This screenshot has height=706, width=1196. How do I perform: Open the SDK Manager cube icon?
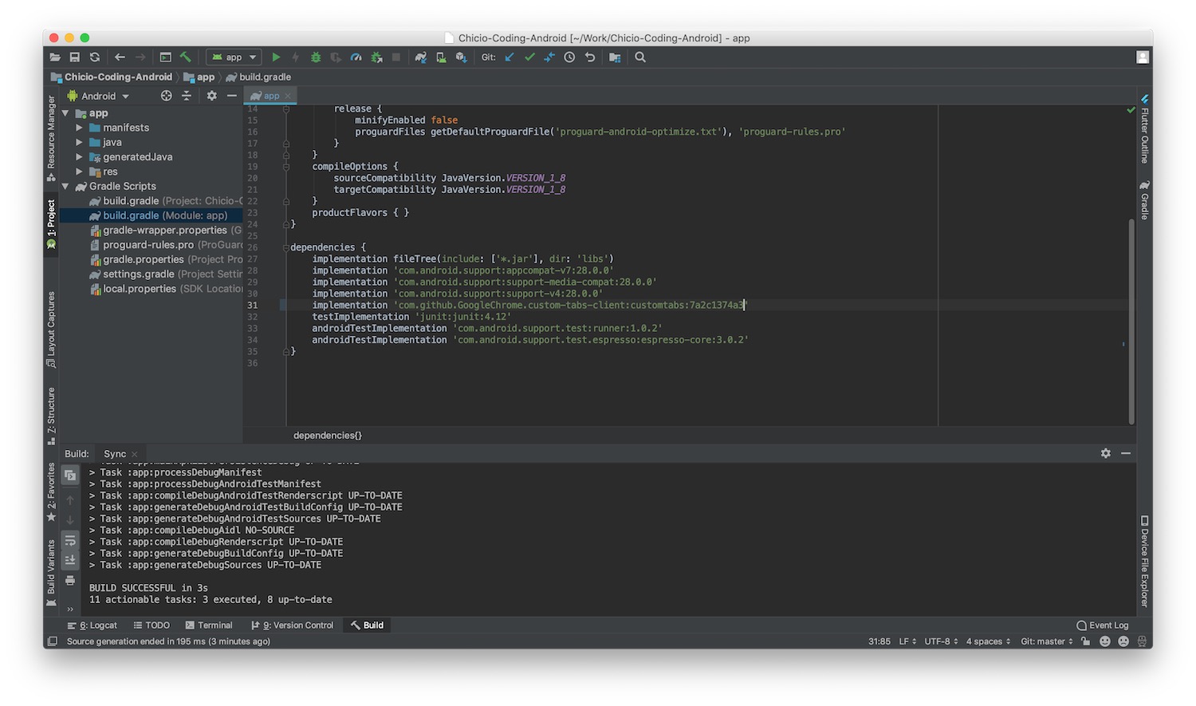461,57
